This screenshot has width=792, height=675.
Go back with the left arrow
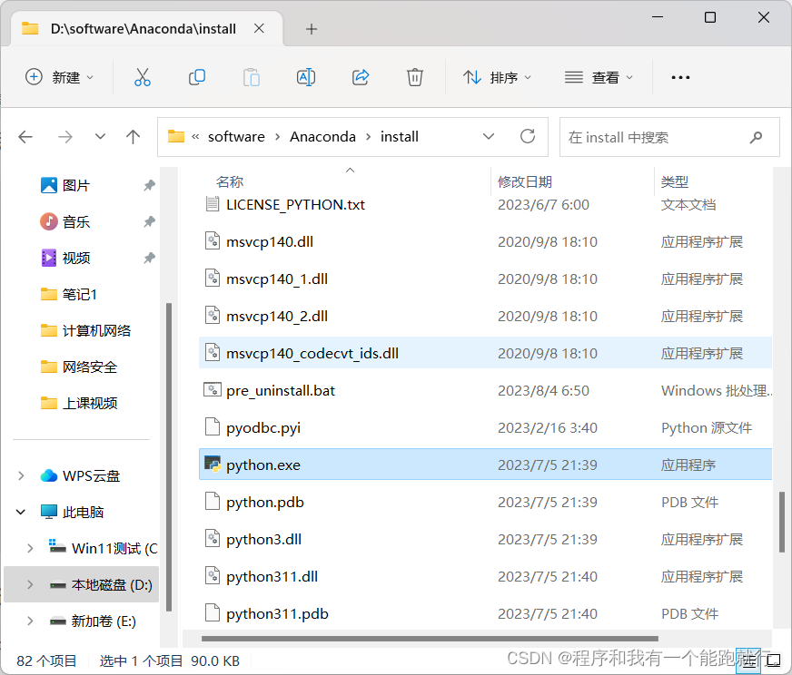(25, 137)
